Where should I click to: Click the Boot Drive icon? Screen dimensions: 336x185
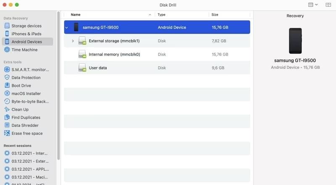[x=7, y=86]
